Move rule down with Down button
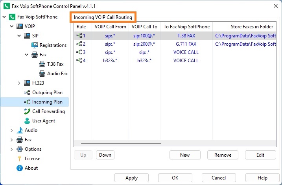 pyautogui.click(x=105, y=155)
